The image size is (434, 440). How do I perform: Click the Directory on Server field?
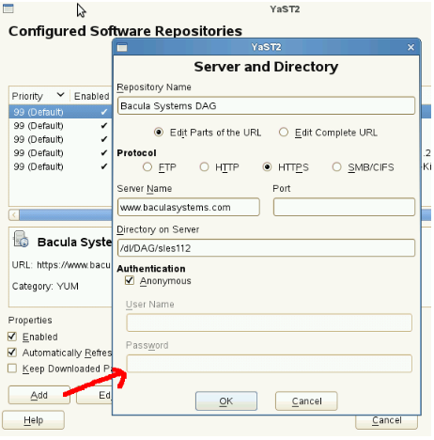(266, 248)
